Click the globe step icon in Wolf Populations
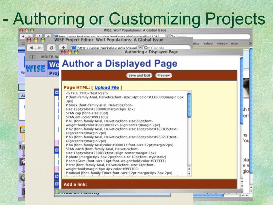Screen dimensions: 273x205 22,178
